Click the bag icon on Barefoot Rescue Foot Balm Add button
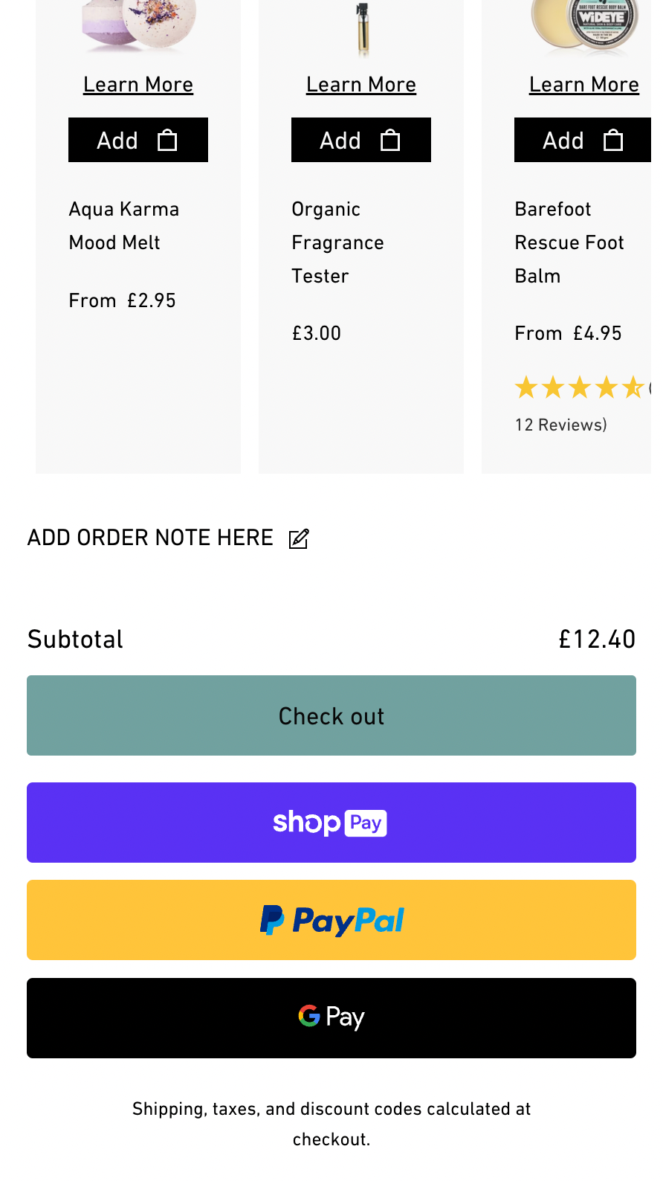This screenshot has width=663, height=1181. click(613, 141)
